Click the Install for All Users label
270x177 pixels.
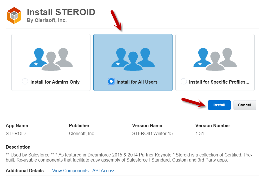(x=137, y=82)
